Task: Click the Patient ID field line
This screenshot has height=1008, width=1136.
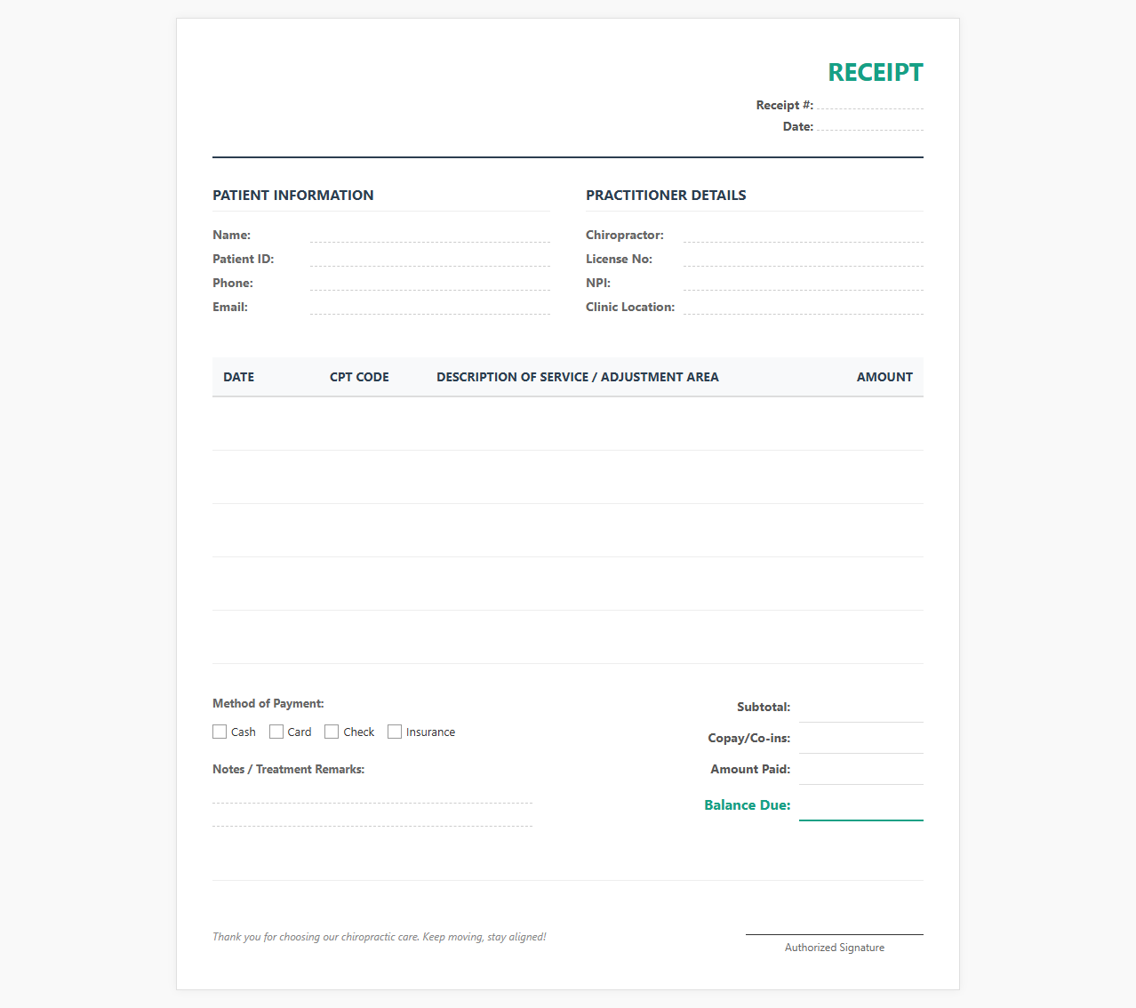Action: pyautogui.click(x=430, y=259)
